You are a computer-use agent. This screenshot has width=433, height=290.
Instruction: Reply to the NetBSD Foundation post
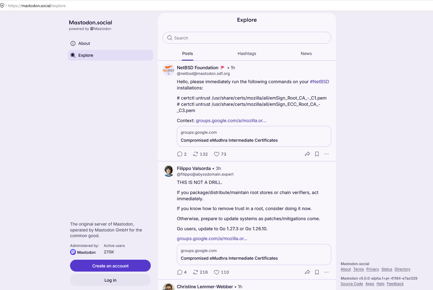coord(182,154)
